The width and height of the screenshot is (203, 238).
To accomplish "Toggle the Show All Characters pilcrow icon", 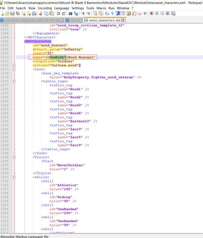I will pos(112,14).
